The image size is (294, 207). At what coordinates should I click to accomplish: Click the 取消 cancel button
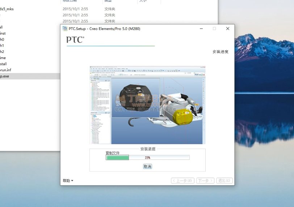point(148,166)
